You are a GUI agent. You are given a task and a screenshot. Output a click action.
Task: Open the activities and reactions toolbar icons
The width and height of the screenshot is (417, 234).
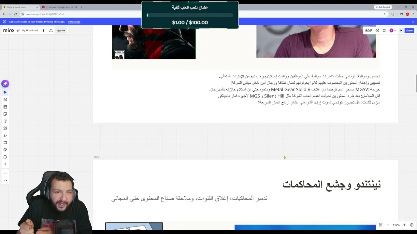click(x=368, y=31)
